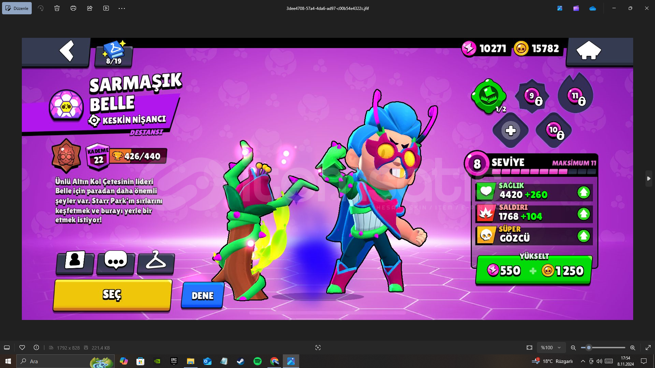Click the SÜPER GÖZCÜ upgrade arrow
Screen dimensions: 655x368
(584, 236)
